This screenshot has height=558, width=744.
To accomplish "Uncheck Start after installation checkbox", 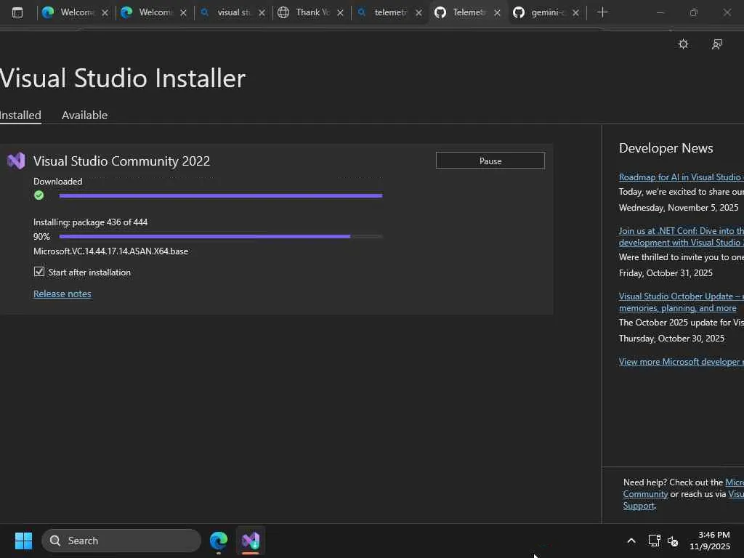I will click(x=39, y=272).
